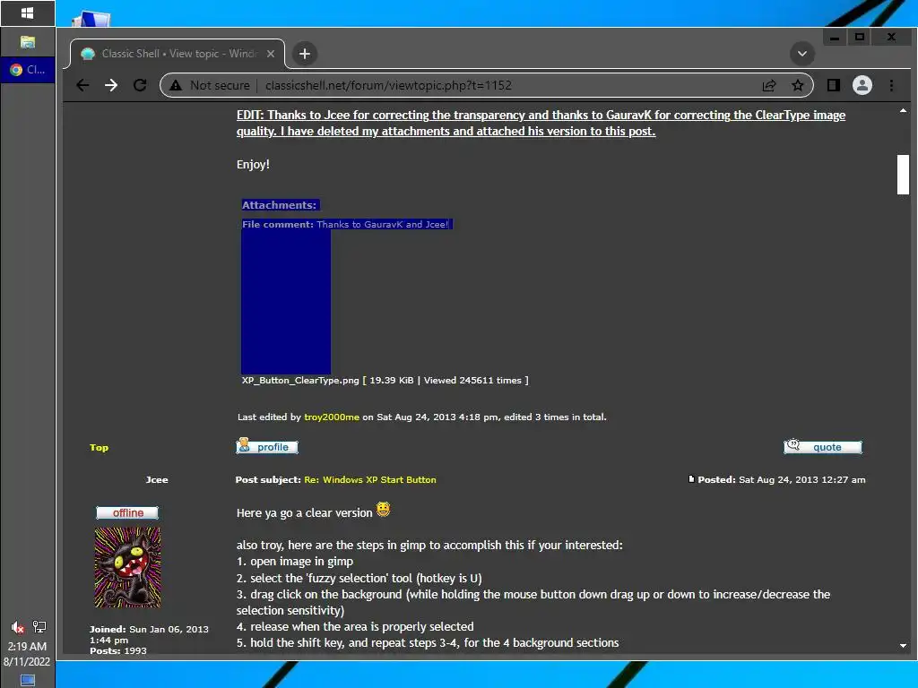Click the scrollbar up arrow
The height and width of the screenshot is (688, 918).
(x=903, y=110)
